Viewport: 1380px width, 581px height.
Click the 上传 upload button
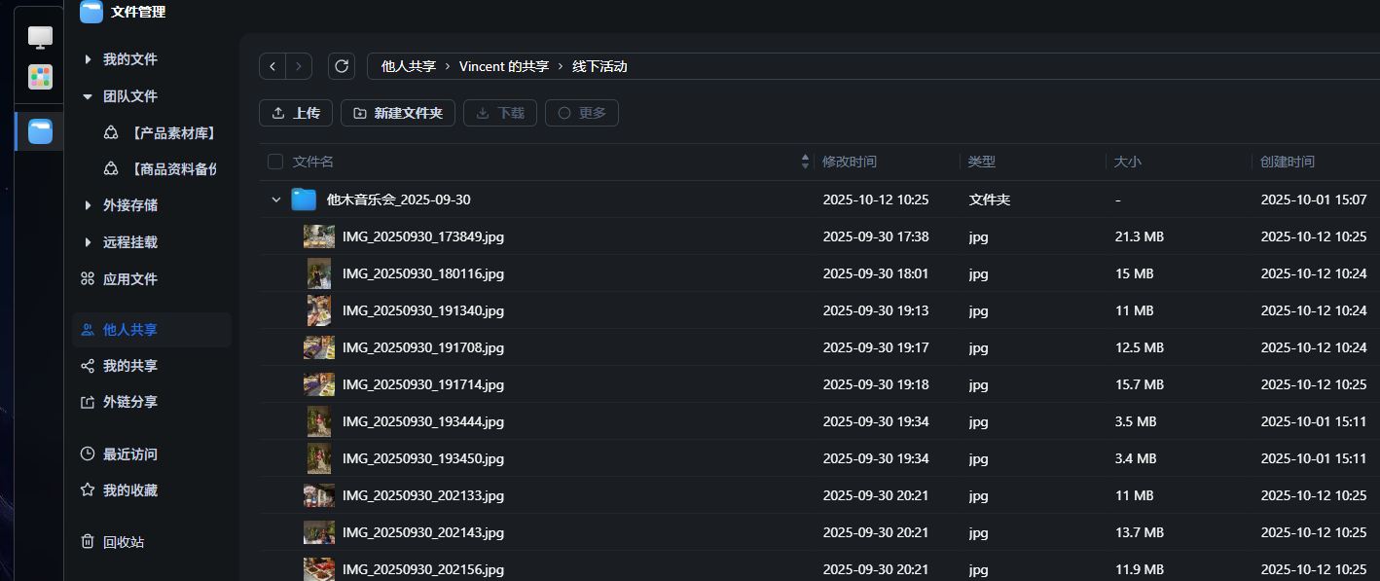pyautogui.click(x=296, y=113)
